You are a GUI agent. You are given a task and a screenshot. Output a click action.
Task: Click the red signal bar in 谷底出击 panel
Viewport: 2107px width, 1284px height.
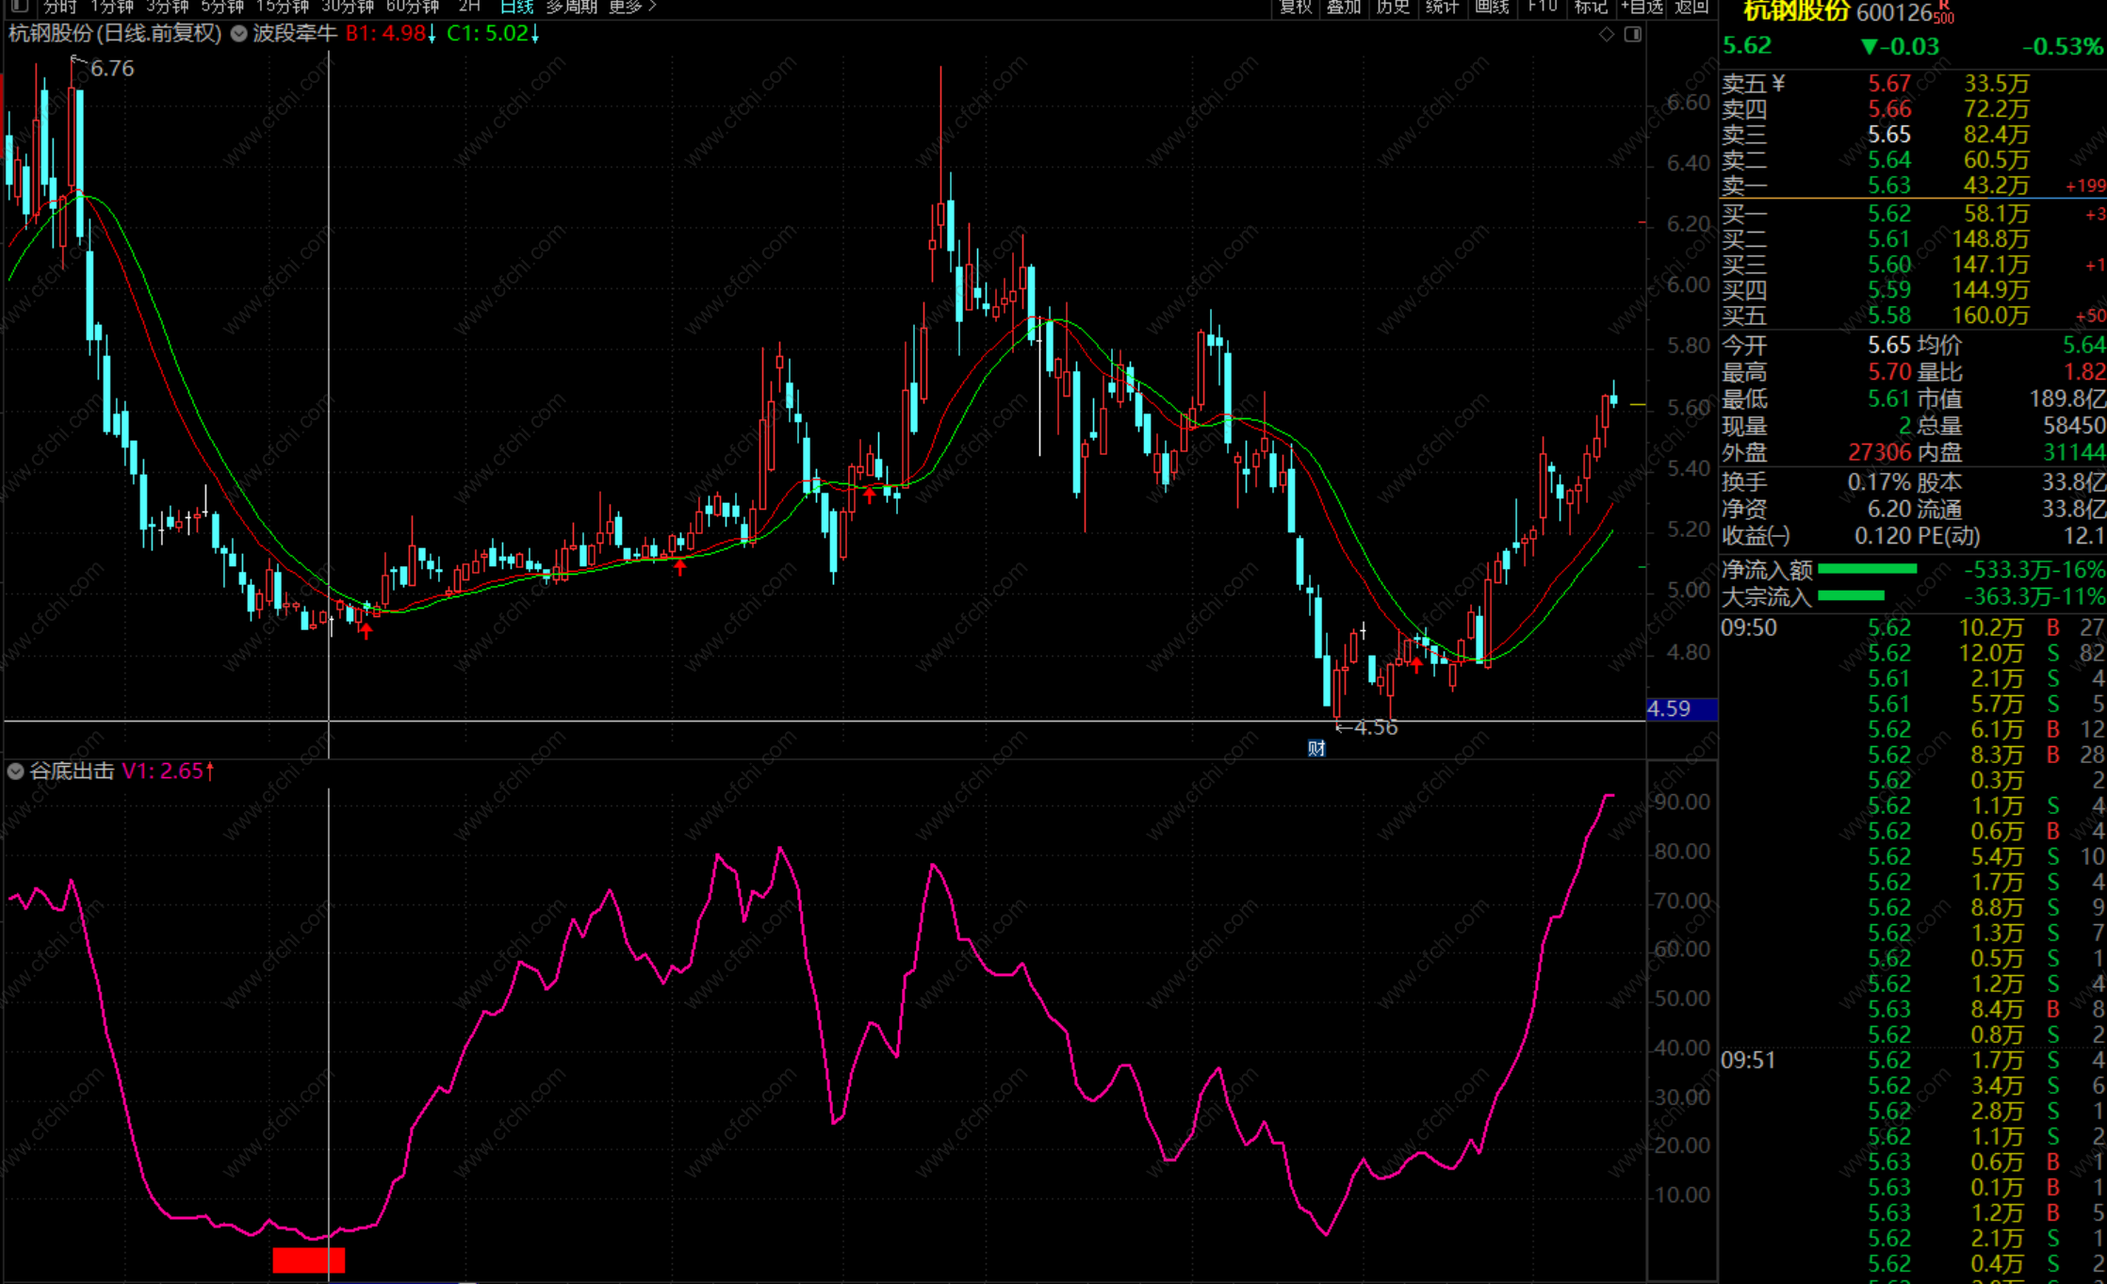(308, 1260)
